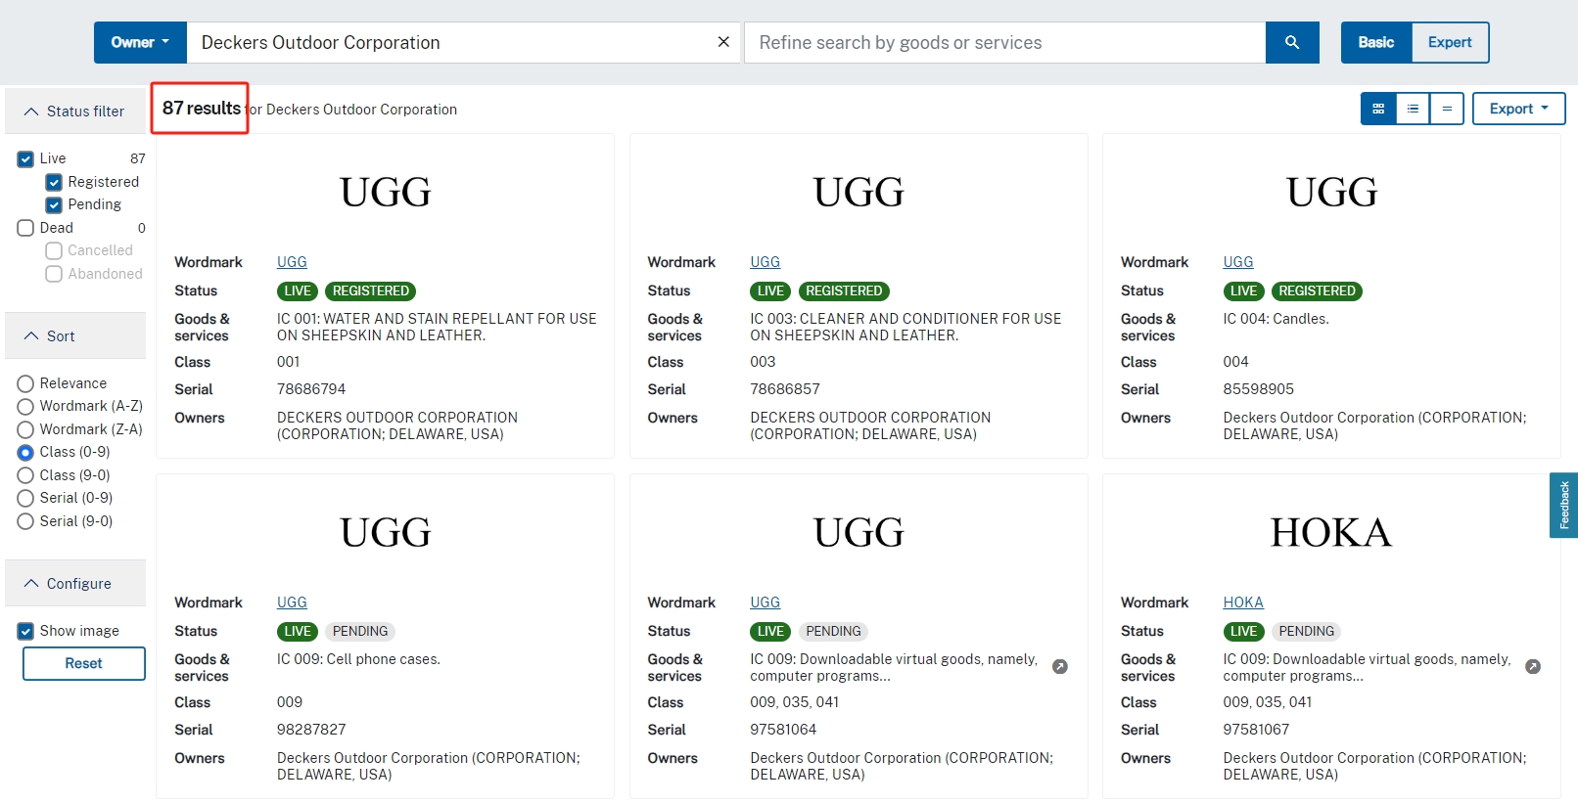The height and width of the screenshot is (803, 1578).
Task: Clear the Deckers Outdoor Corporation search text
Action: [723, 42]
